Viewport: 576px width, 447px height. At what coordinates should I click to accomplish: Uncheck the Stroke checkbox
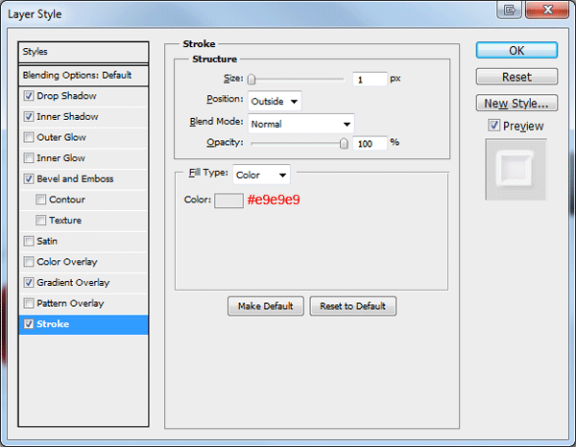[x=29, y=324]
